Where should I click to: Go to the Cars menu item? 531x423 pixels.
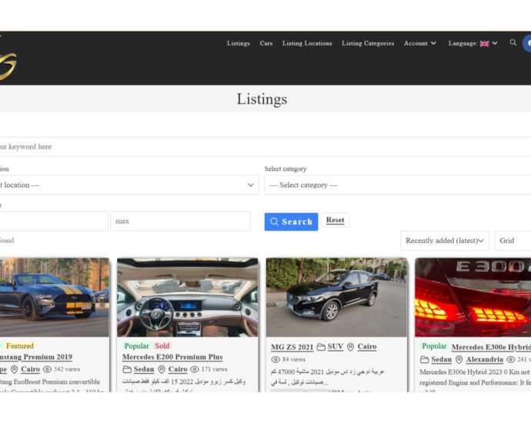pos(265,44)
